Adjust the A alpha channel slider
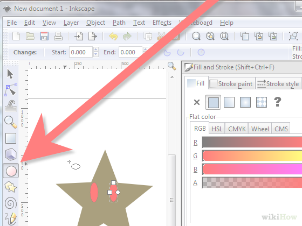Screen dimensions: 302x226 pos(252,182)
